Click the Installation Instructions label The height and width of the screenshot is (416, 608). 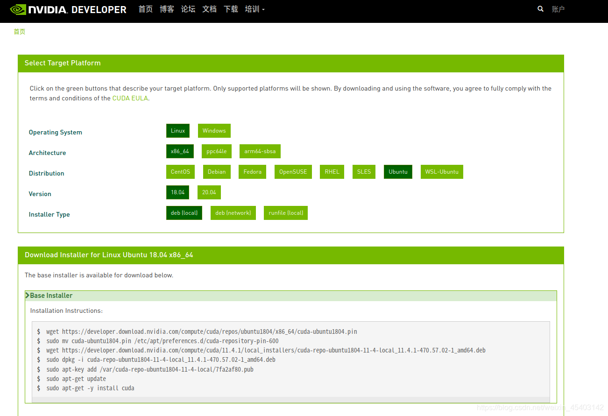pos(66,311)
